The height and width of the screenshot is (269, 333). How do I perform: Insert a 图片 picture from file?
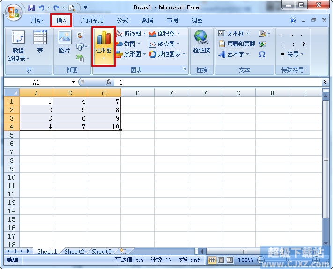point(65,42)
